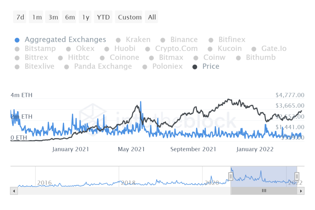Click the $1,441.00 price axis label
Screen dimensions: 315x210
(290, 127)
